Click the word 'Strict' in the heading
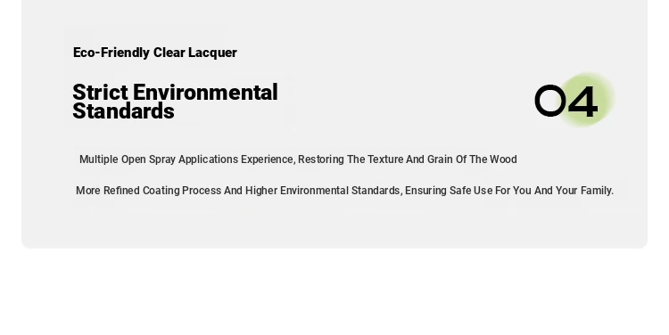This screenshot has height=335, width=669. (x=100, y=92)
